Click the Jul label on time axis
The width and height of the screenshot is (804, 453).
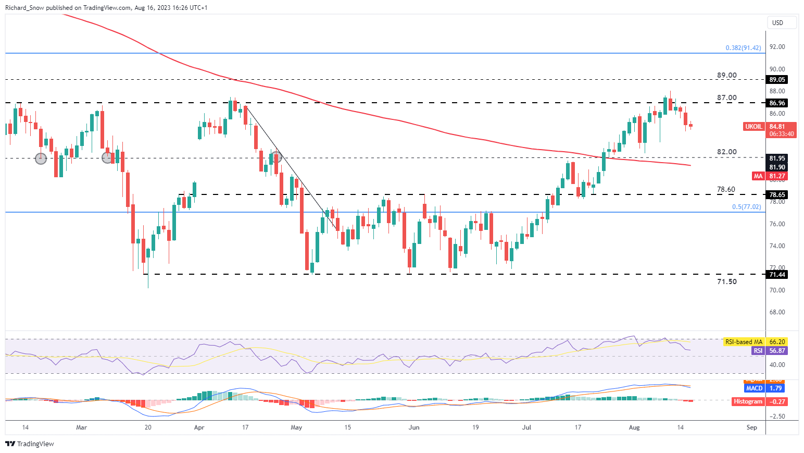pos(527,427)
